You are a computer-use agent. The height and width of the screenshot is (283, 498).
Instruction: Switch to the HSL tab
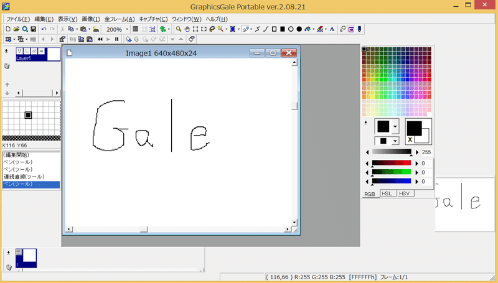coord(388,193)
